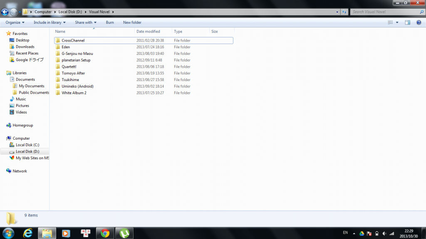
Task: Select Libraries in navigation pane
Action: point(20,73)
